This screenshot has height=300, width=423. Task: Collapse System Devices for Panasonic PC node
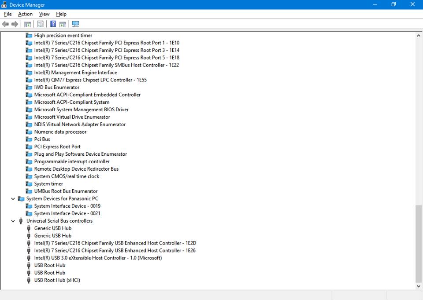[x=13, y=199]
